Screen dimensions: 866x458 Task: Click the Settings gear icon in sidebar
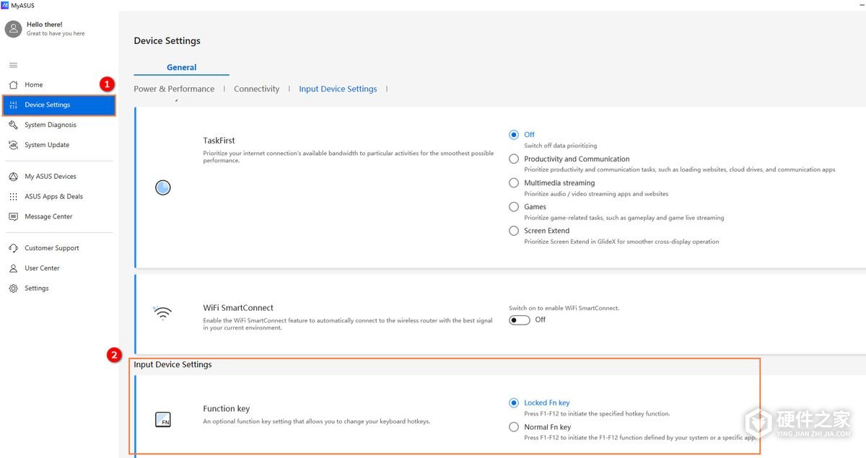[13, 289]
